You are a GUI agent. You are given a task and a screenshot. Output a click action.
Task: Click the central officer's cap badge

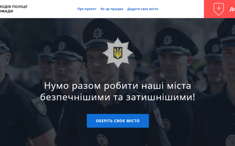pyautogui.click(x=98, y=33)
